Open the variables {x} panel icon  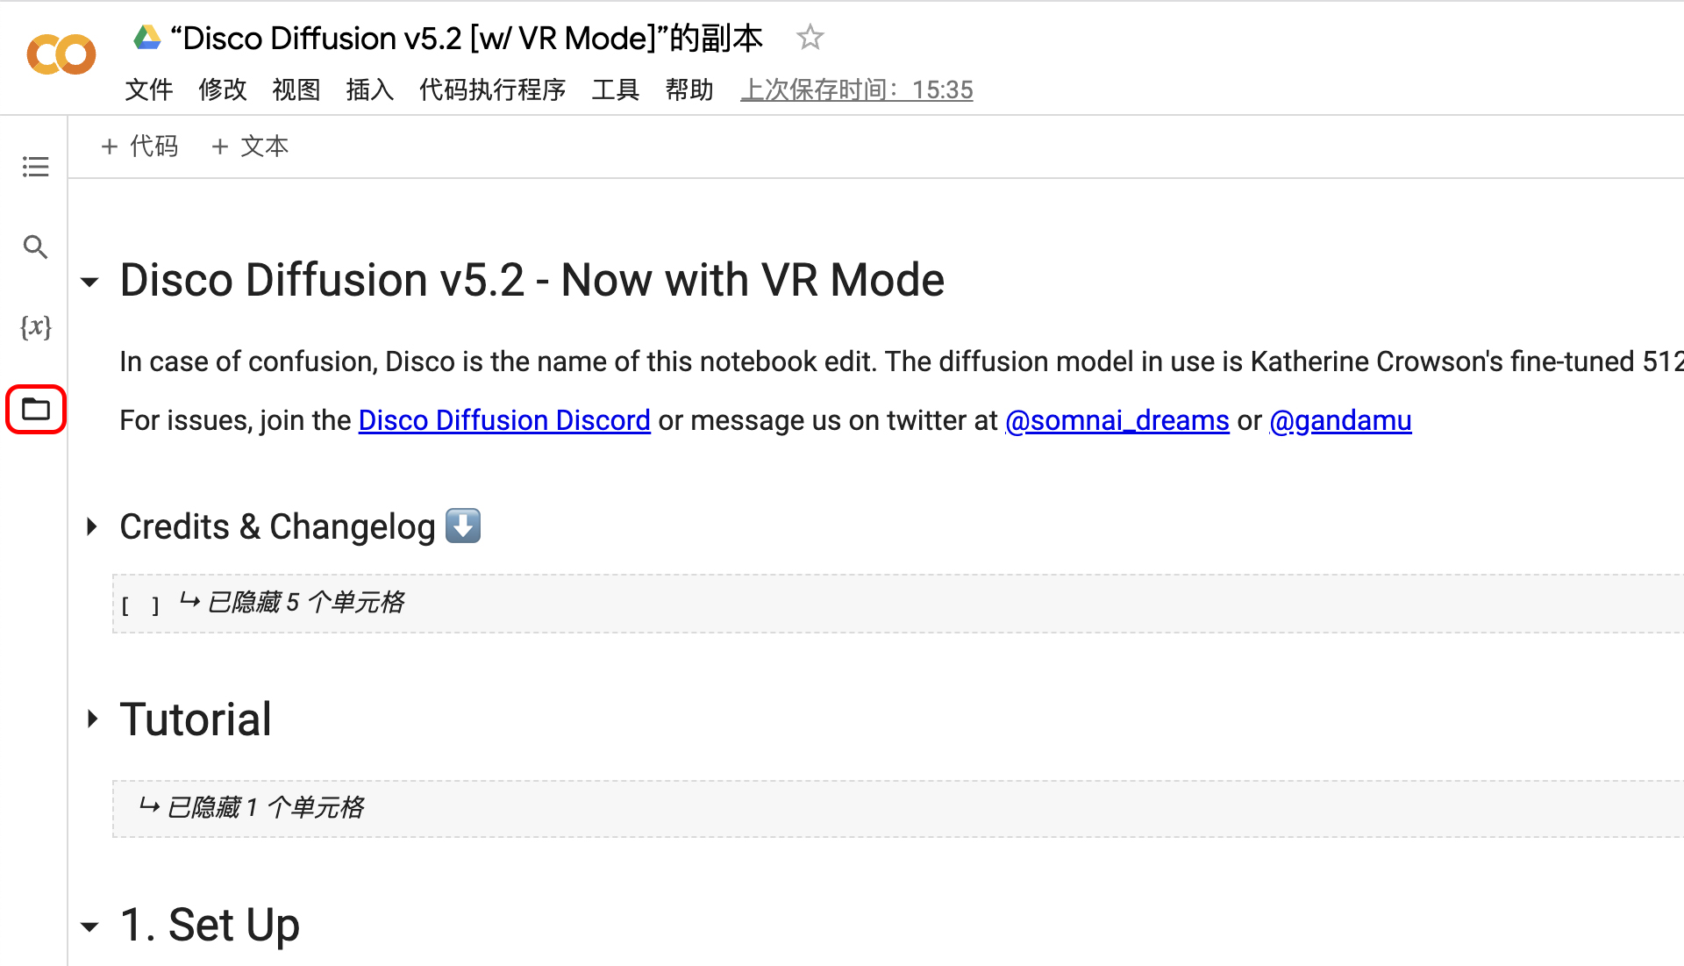click(x=35, y=327)
